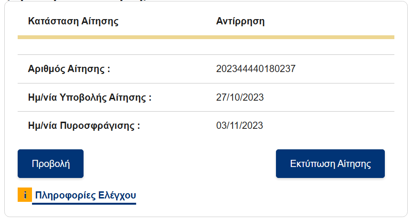Click blank space between Προβολή and Εκτύπωση buttons

[180, 164]
